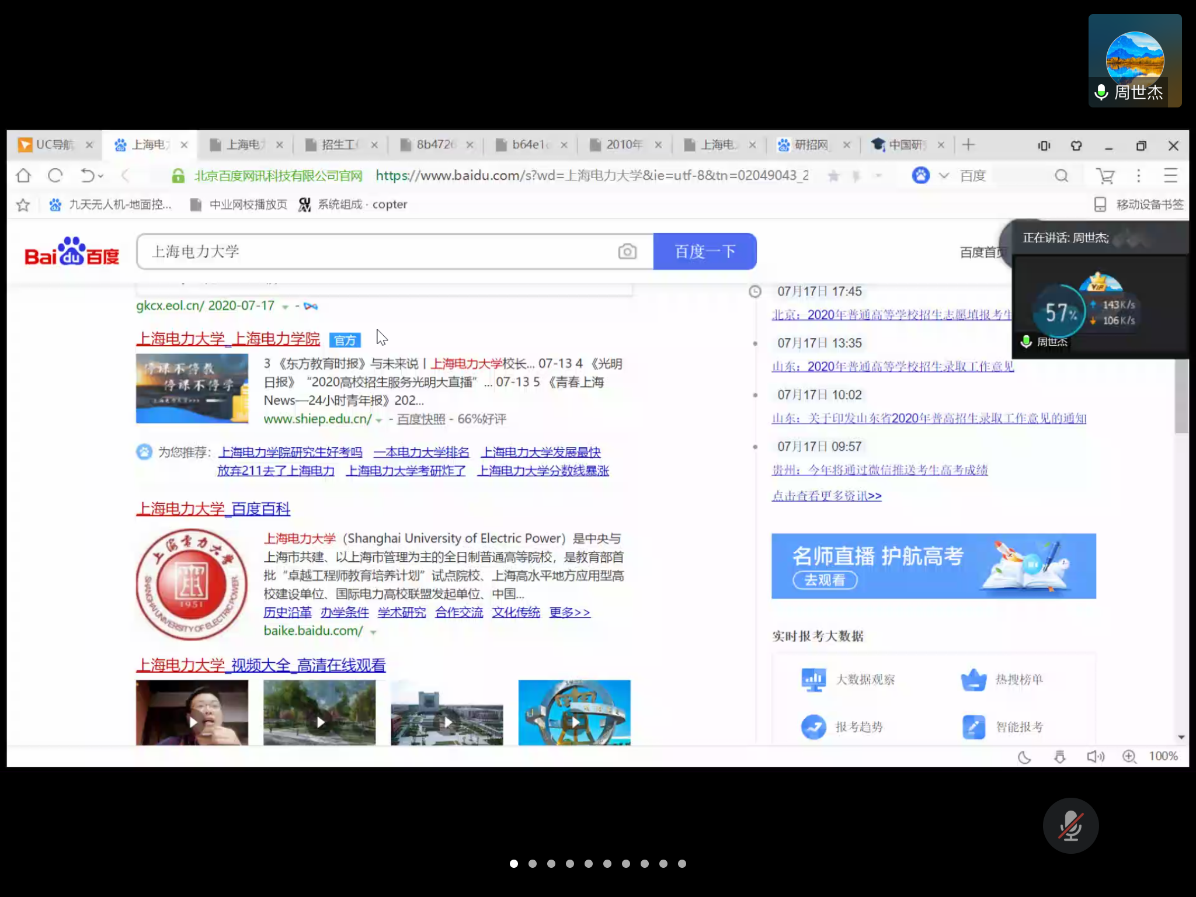This screenshot has width=1196, height=897.
Task: Expand the search engine dropdown chevron
Action: click(944, 175)
